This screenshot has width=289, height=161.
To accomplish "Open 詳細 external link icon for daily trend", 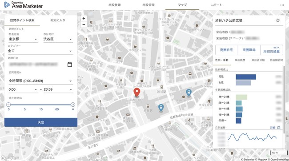I will click(x=279, y=128).
